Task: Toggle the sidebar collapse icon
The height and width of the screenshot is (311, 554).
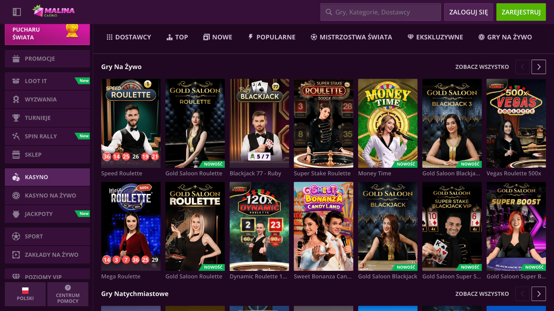Action: tap(17, 12)
